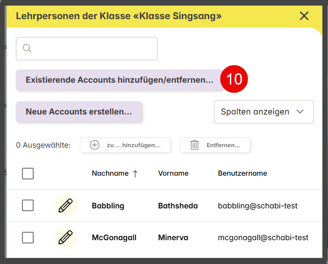Click the Nachname sort arrow icon
Screen dimensions: 328x264
point(135,174)
